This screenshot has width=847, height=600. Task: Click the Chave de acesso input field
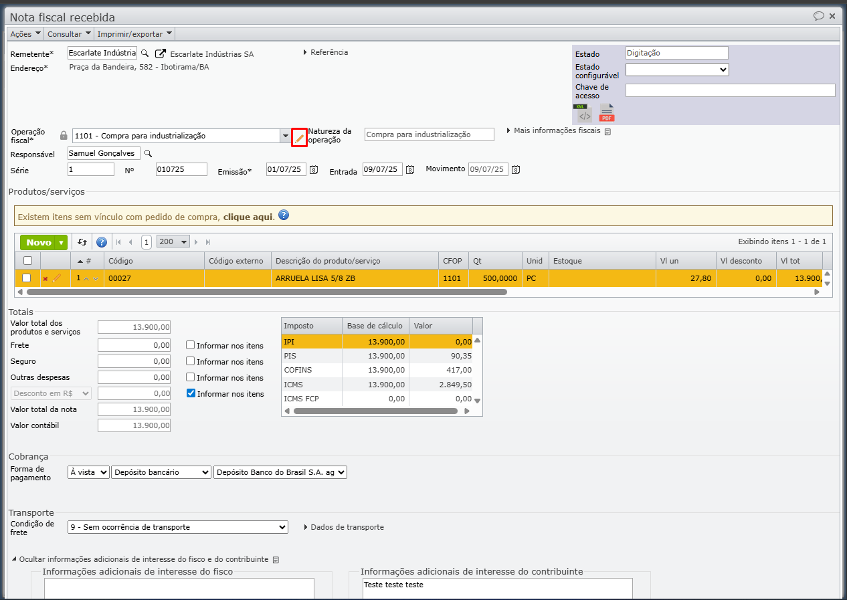coord(730,90)
